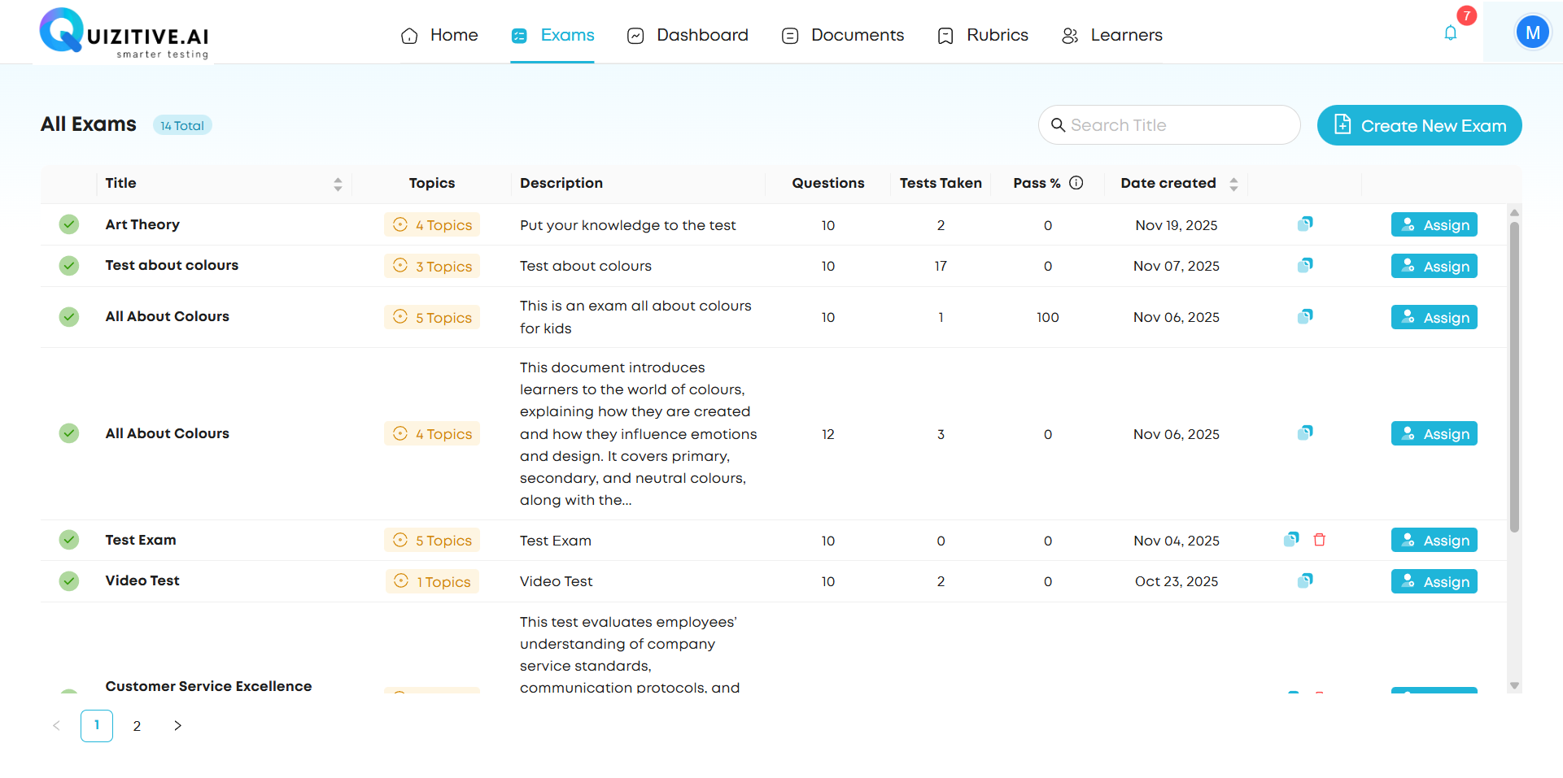The image size is (1563, 778).
Task: Open 3 Topics for Test about colours
Action: 432,267
